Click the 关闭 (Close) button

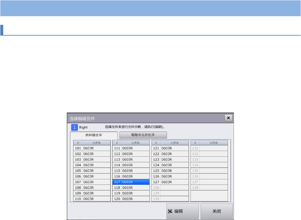(217, 211)
